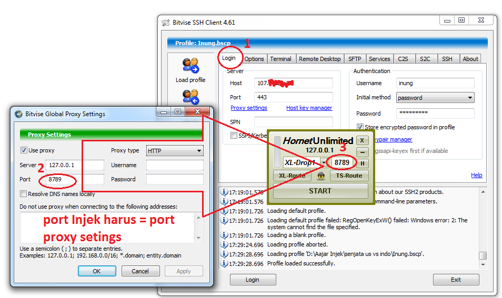Screen dimensions: 502x298
Task: Open the Host key manager link
Action: 309,108
